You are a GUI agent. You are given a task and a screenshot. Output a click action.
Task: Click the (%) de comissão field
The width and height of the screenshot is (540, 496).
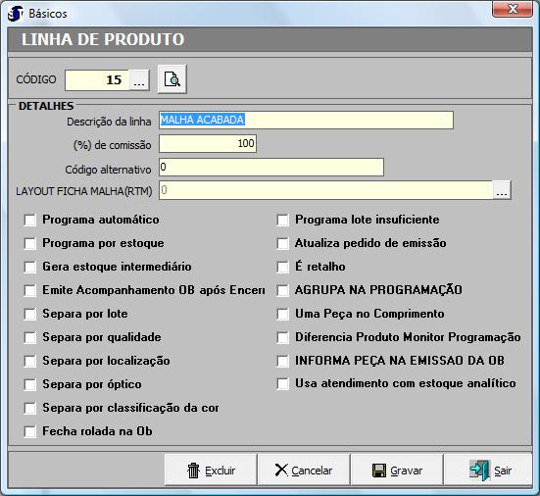[208, 144]
